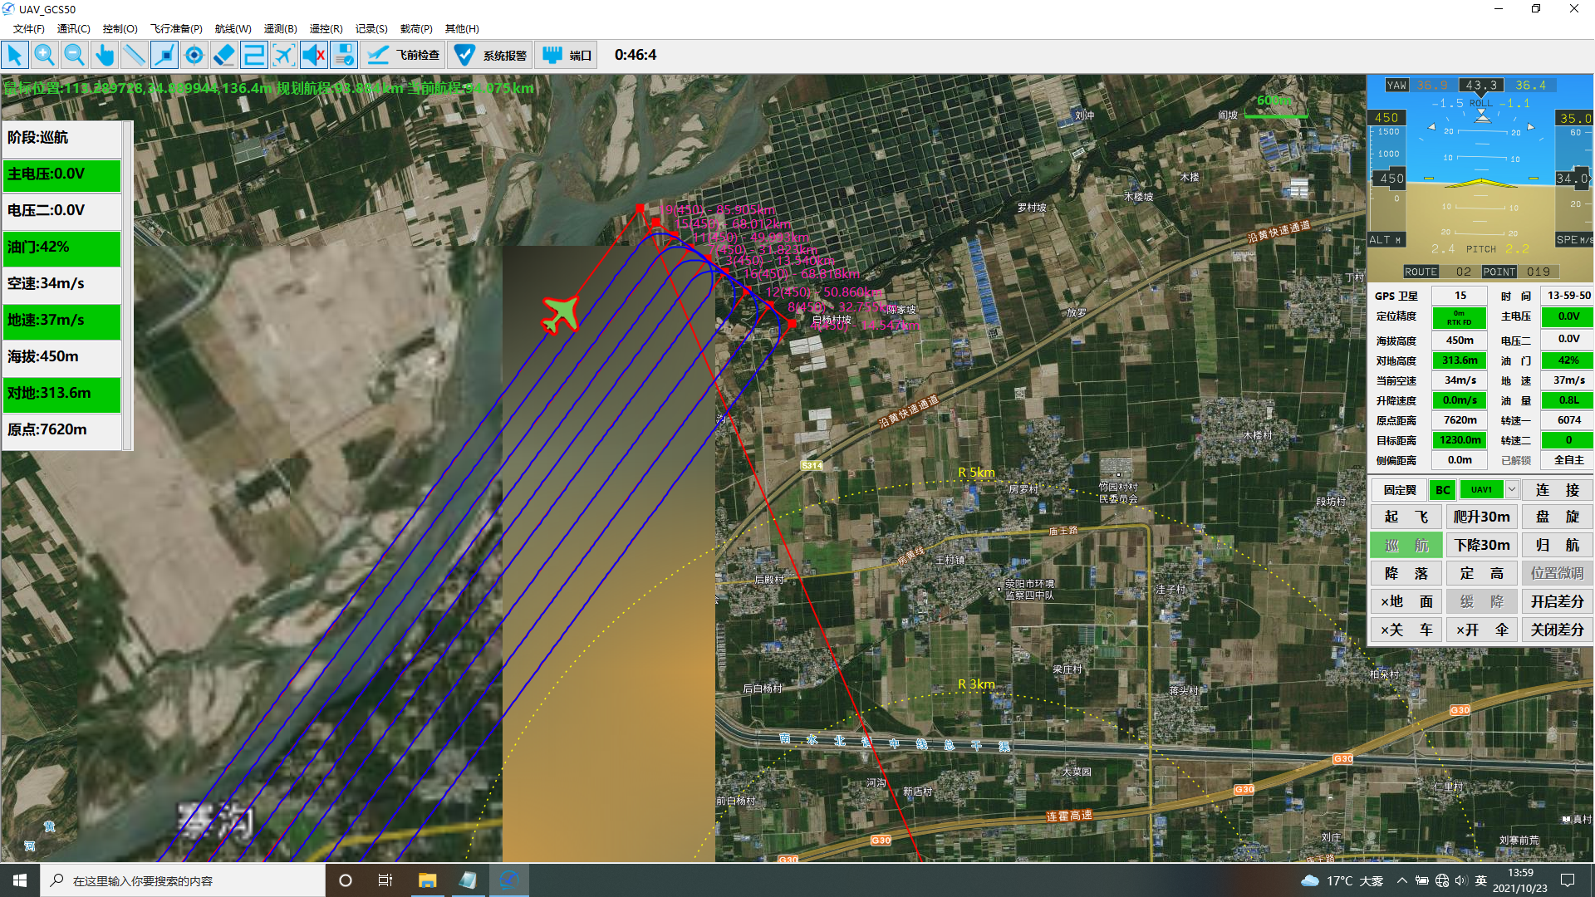Click the eraser tool icon
Viewport: 1595px width, 897px height.
tap(223, 56)
